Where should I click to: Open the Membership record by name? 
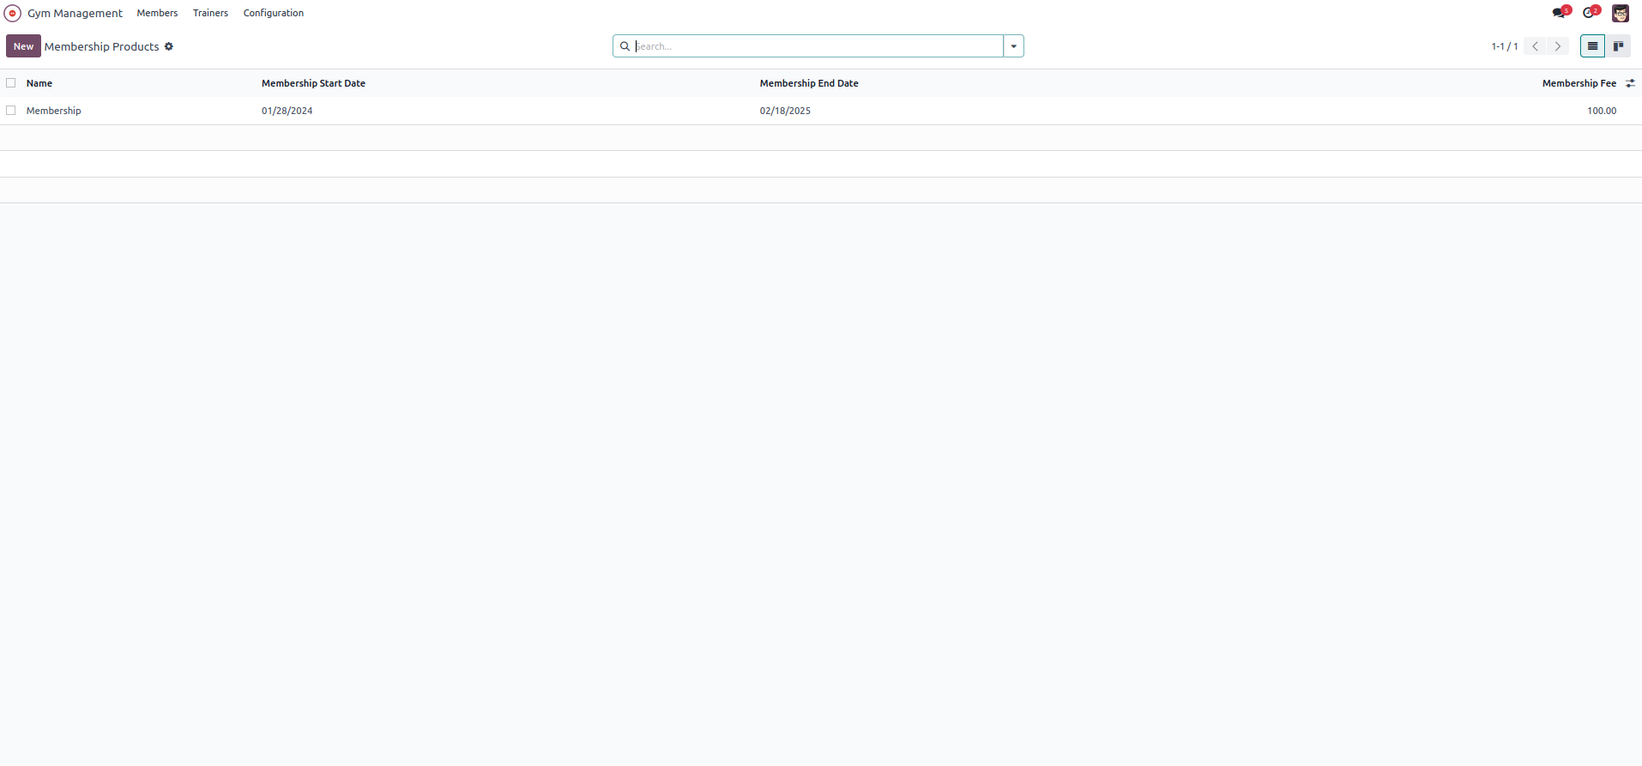pos(53,111)
